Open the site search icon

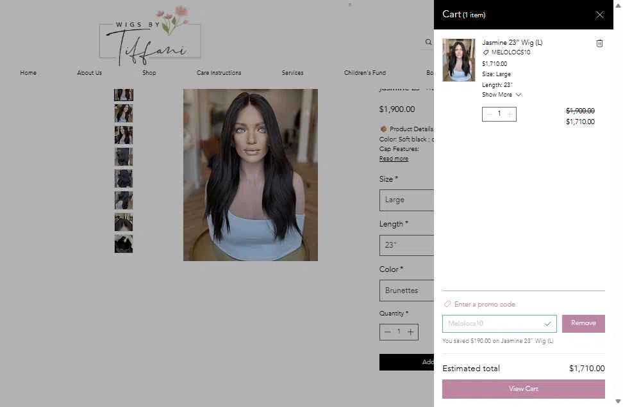(x=428, y=42)
